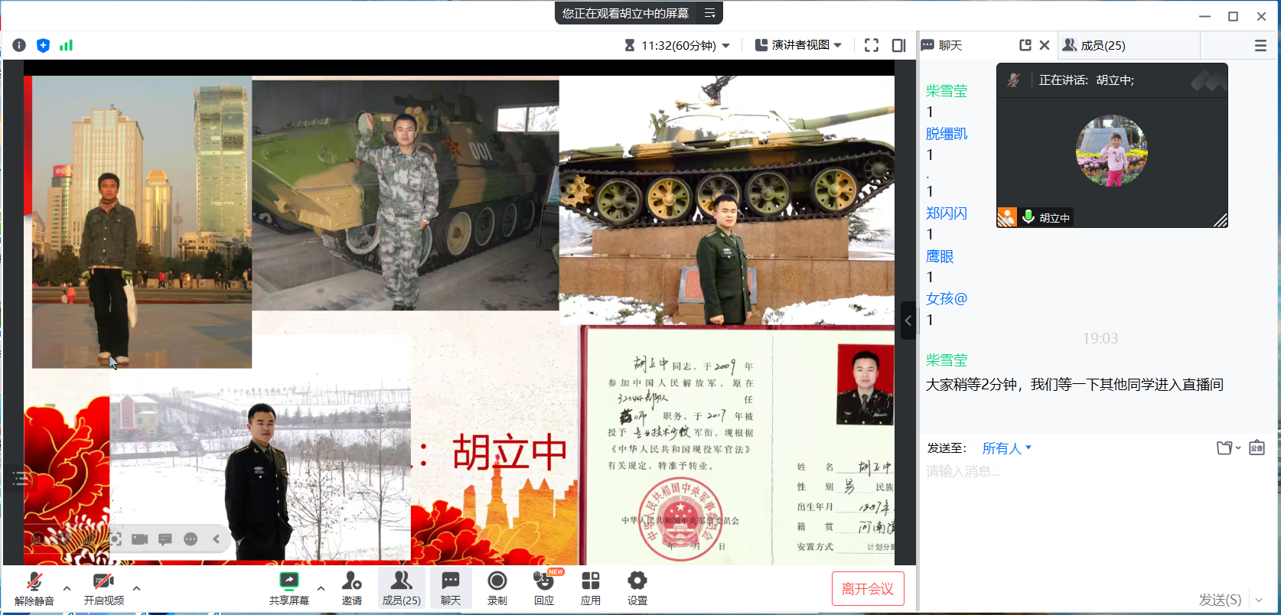Click the red Leave Meeting button
1281x615 pixels.
point(868,588)
